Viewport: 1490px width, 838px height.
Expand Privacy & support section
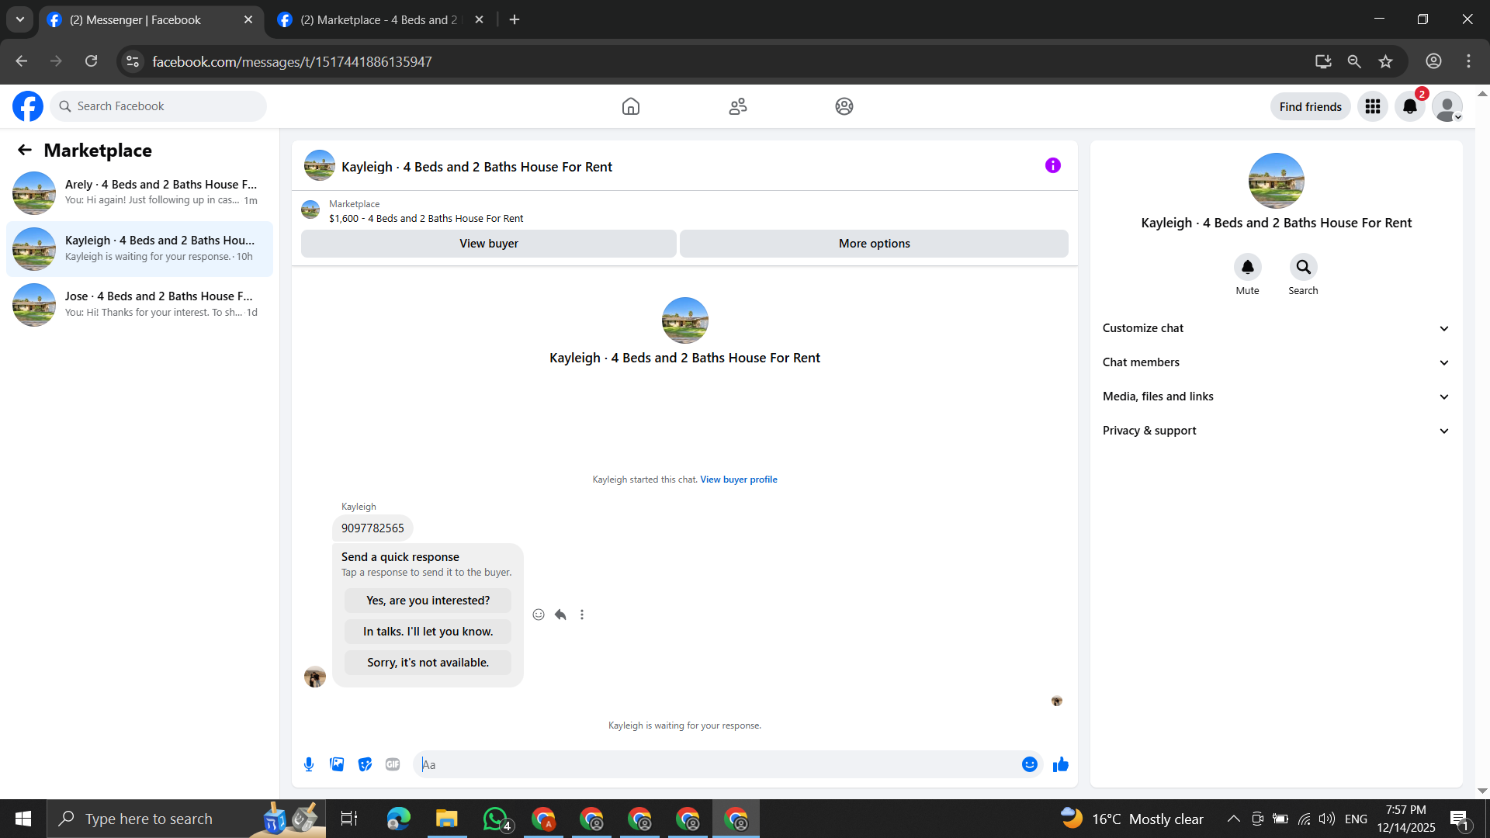pyautogui.click(x=1276, y=431)
